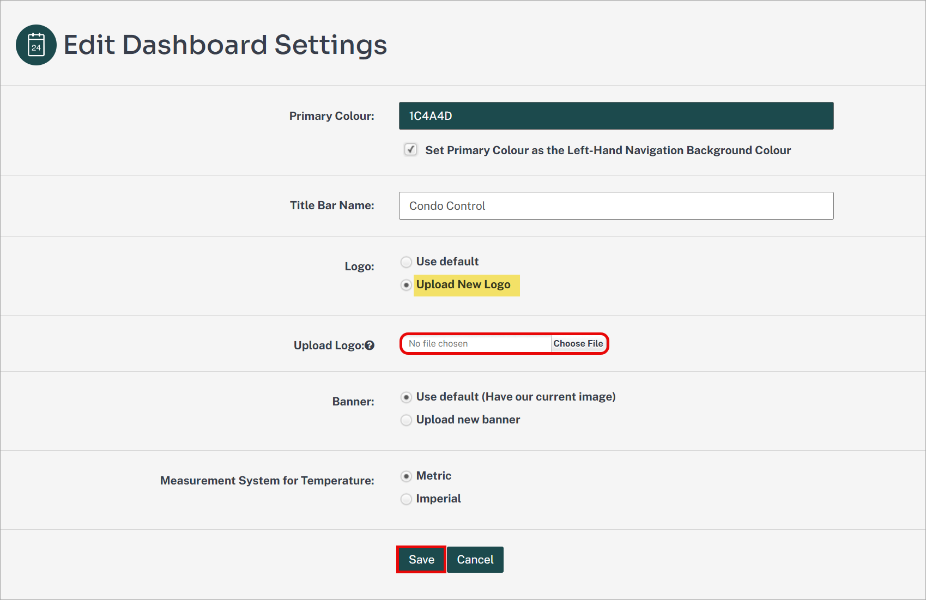Click the Edit Dashboard Settings heading
Viewport: 926px width, 600px height.
225,45
